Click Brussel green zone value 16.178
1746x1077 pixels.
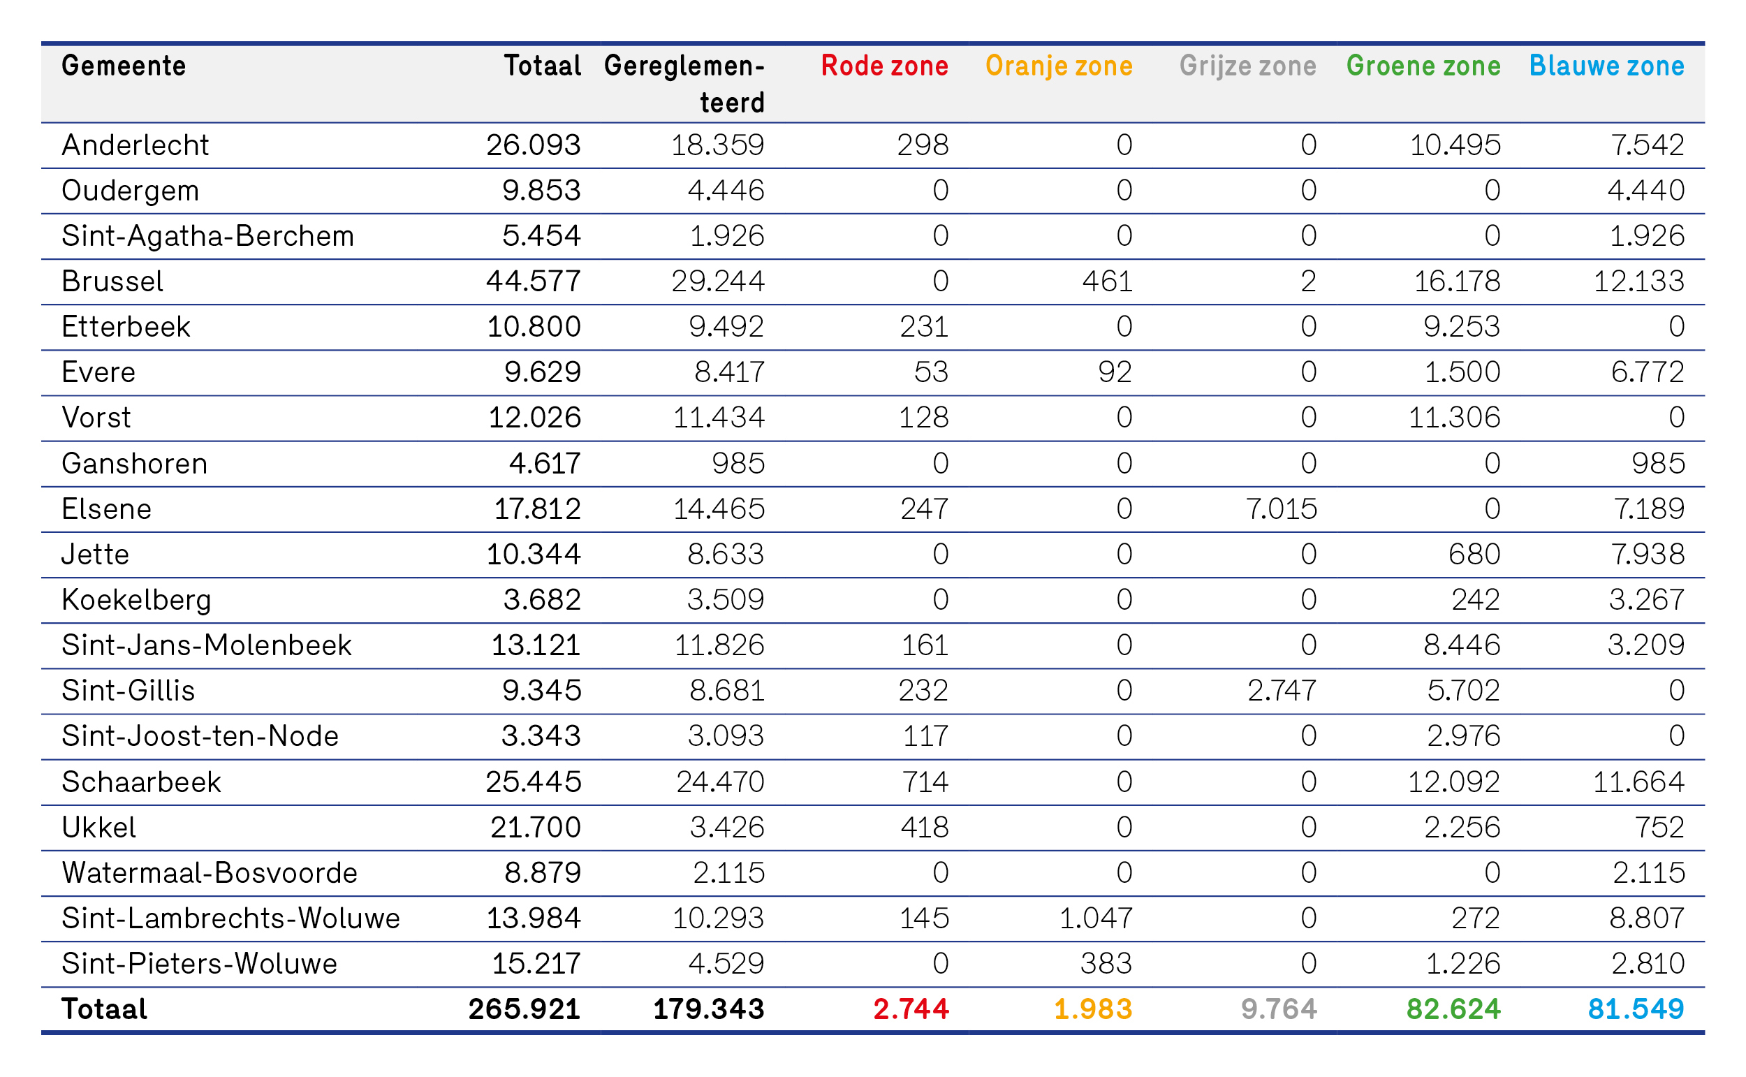(x=1458, y=281)
